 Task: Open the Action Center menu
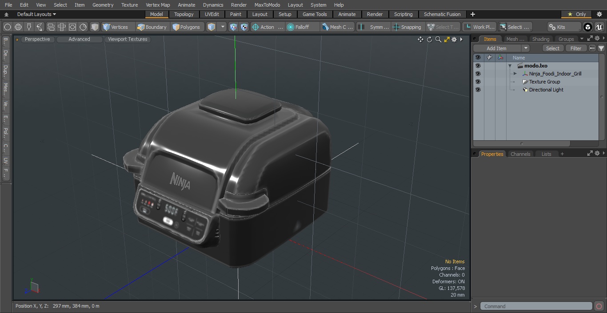pos(267,27)
